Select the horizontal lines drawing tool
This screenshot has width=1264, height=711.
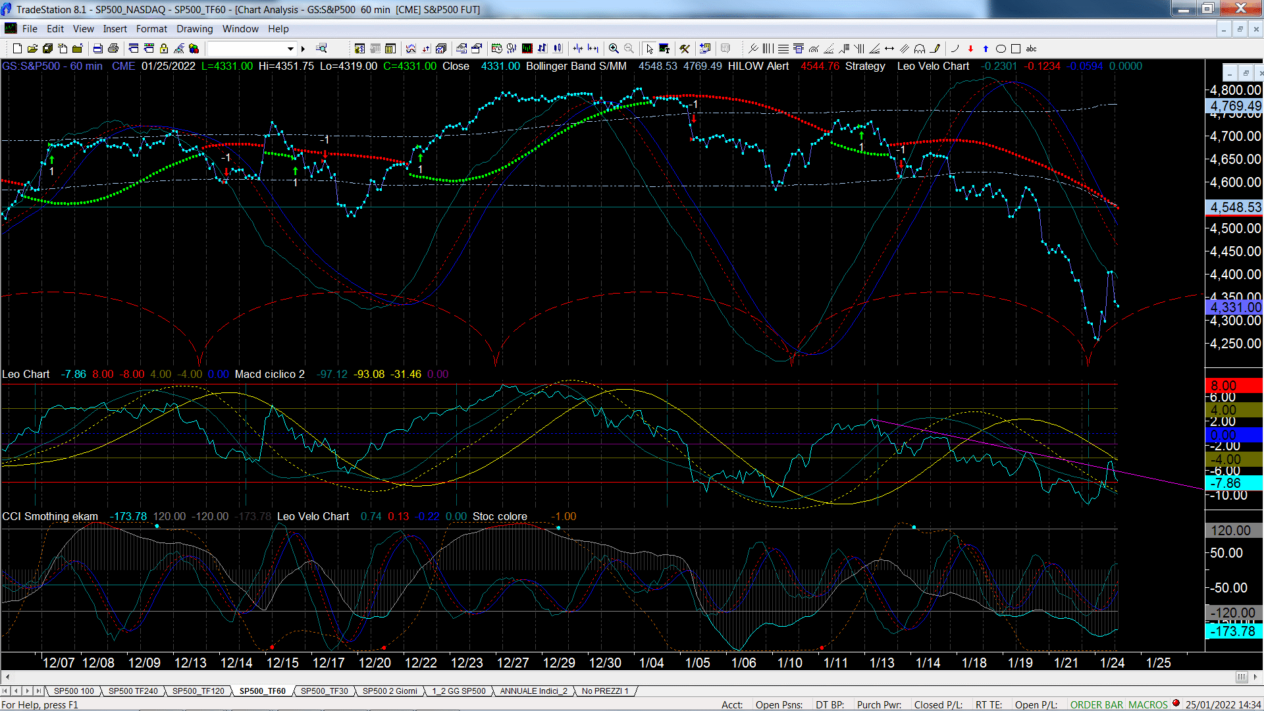coord(783,49)
